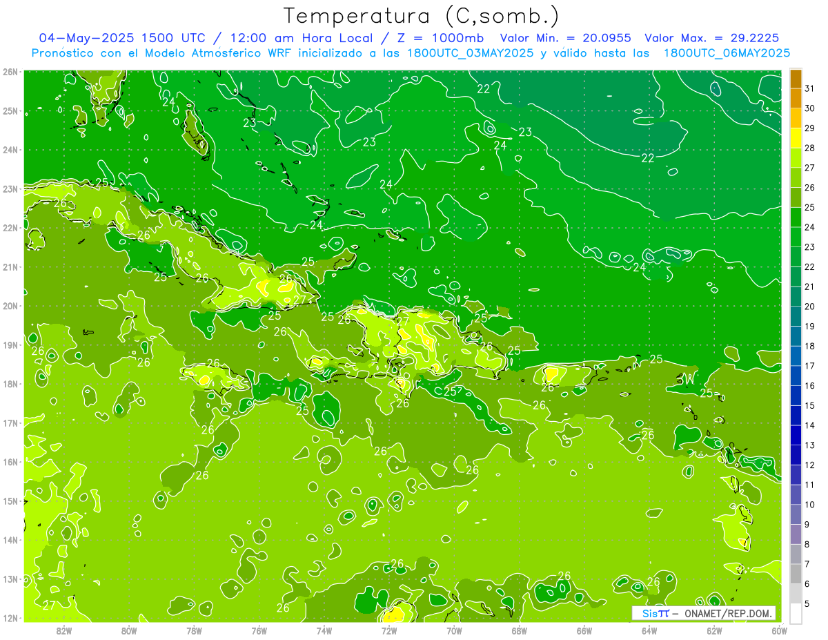Click the '17N' latitude axis label

point(10,423)
